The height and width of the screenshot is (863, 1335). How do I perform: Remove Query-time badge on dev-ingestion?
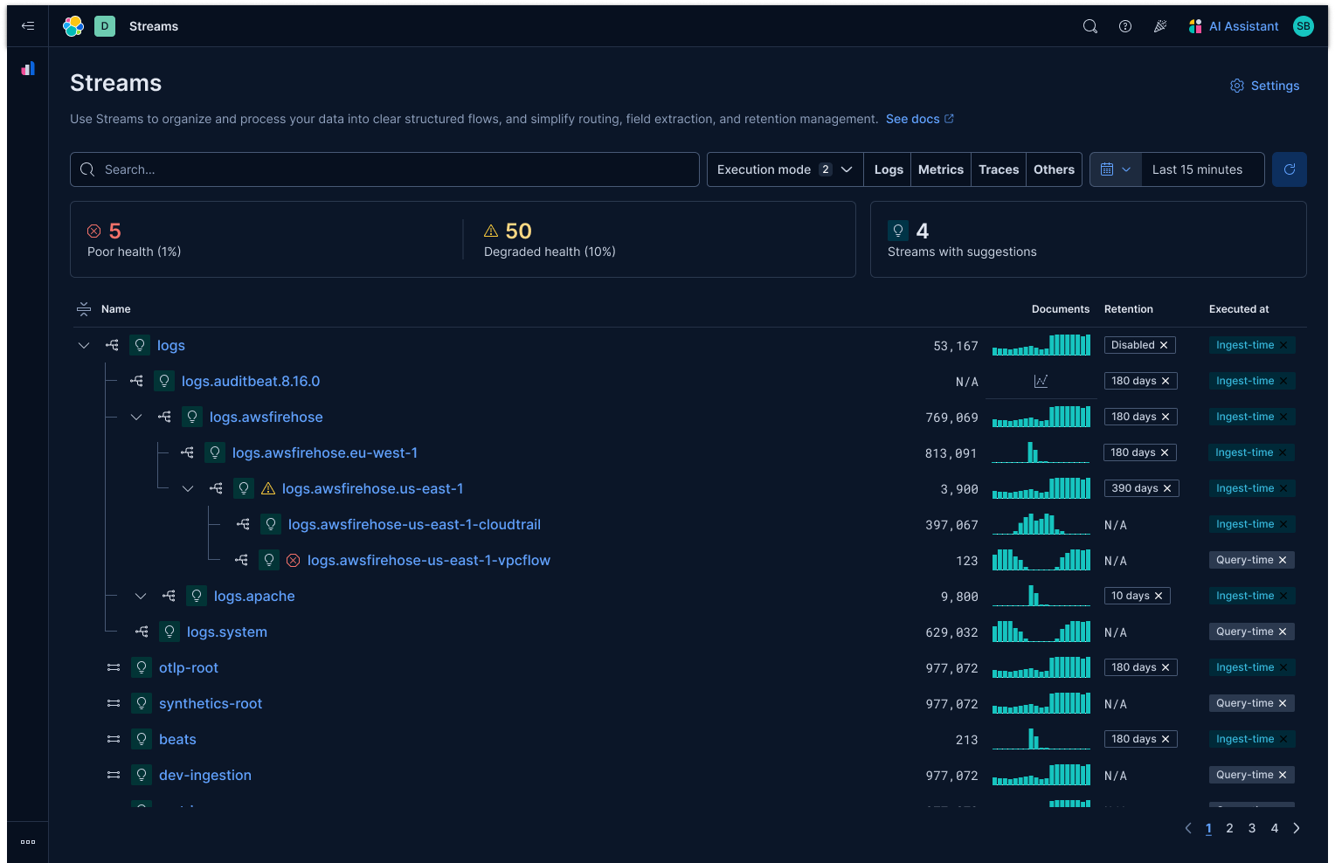pos(1283,775)
